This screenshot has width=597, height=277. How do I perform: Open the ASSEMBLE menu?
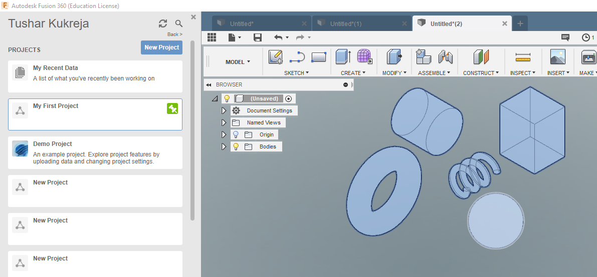pyautogui.click(x=434, y=73)
